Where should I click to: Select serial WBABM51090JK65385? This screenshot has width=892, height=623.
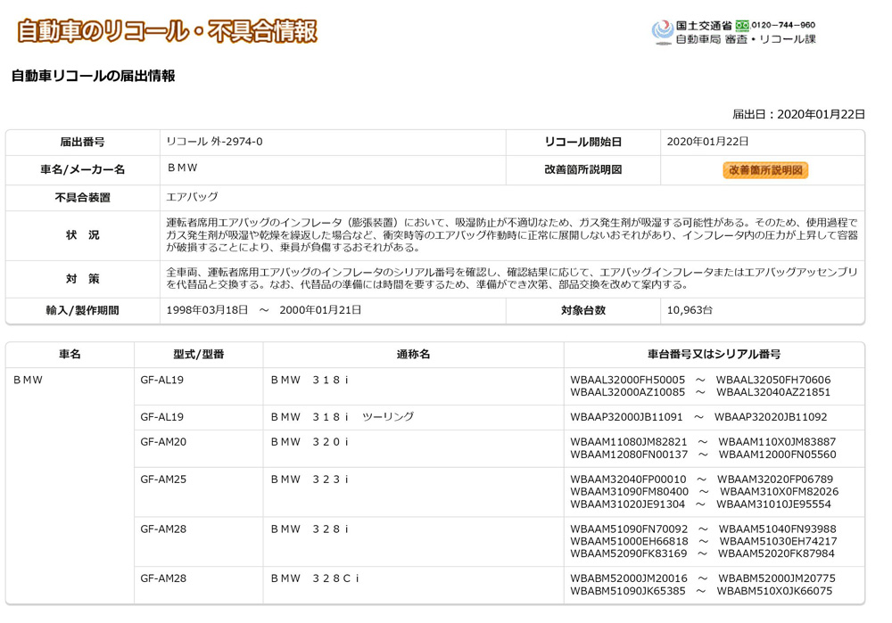click(627, 591)
